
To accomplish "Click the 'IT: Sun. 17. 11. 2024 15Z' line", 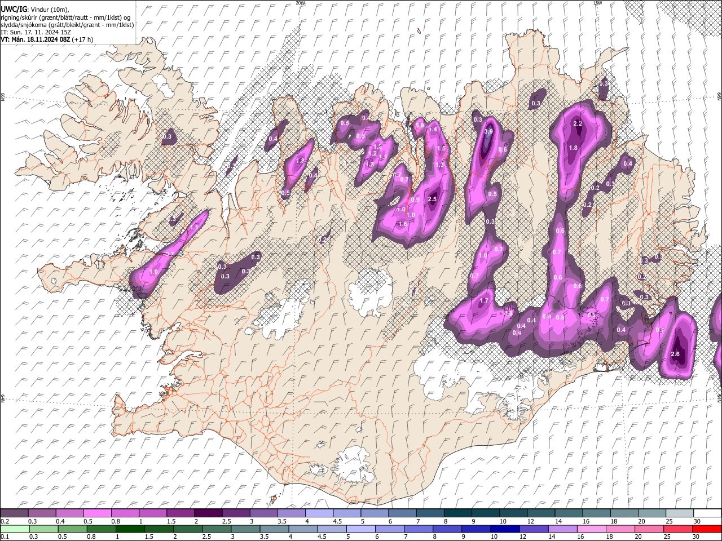I will click(36, 32).
